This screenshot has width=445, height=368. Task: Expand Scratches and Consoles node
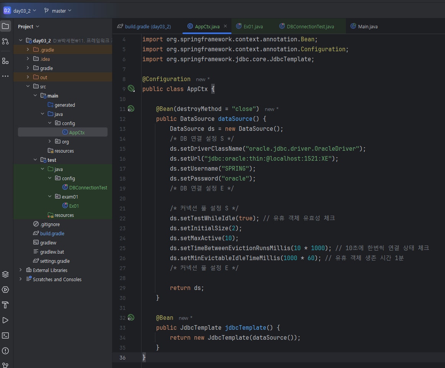click(20, 279)
